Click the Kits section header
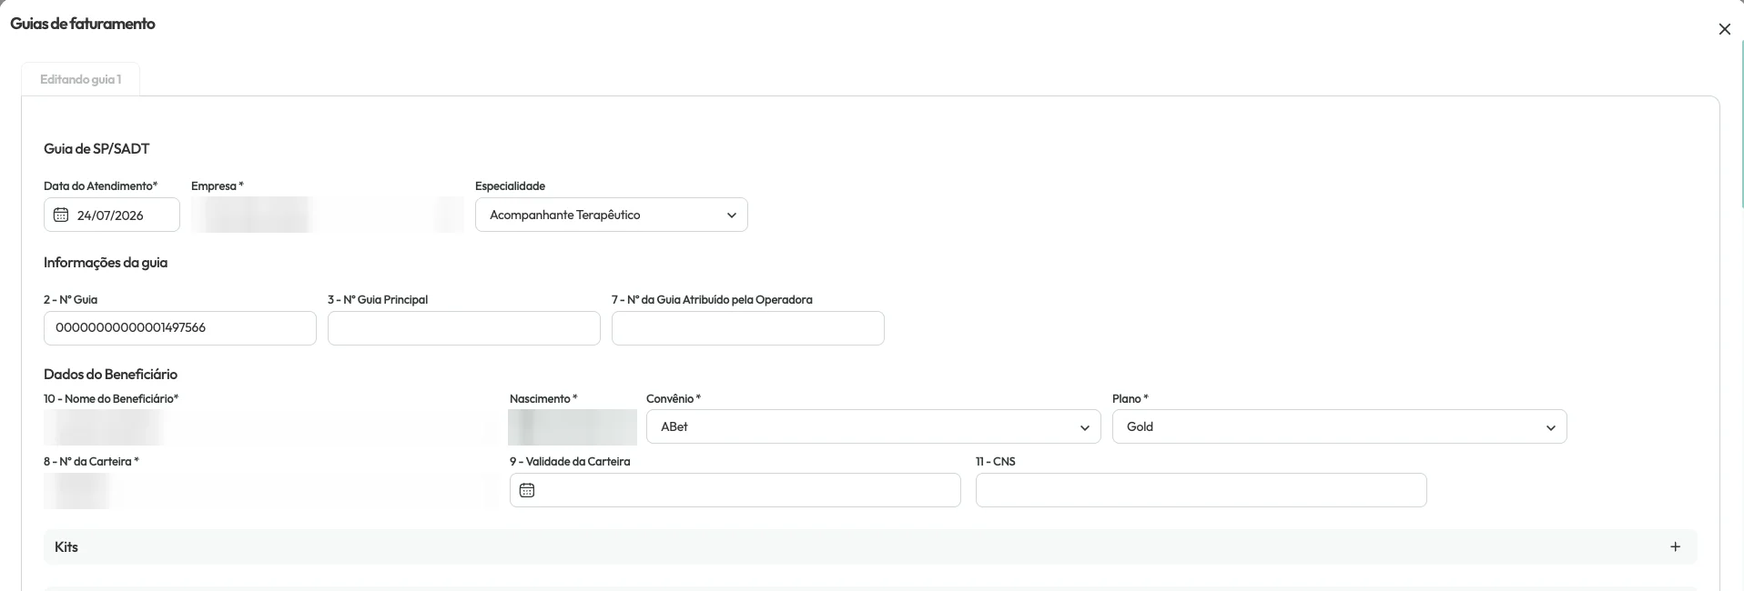 pos(870,546)
